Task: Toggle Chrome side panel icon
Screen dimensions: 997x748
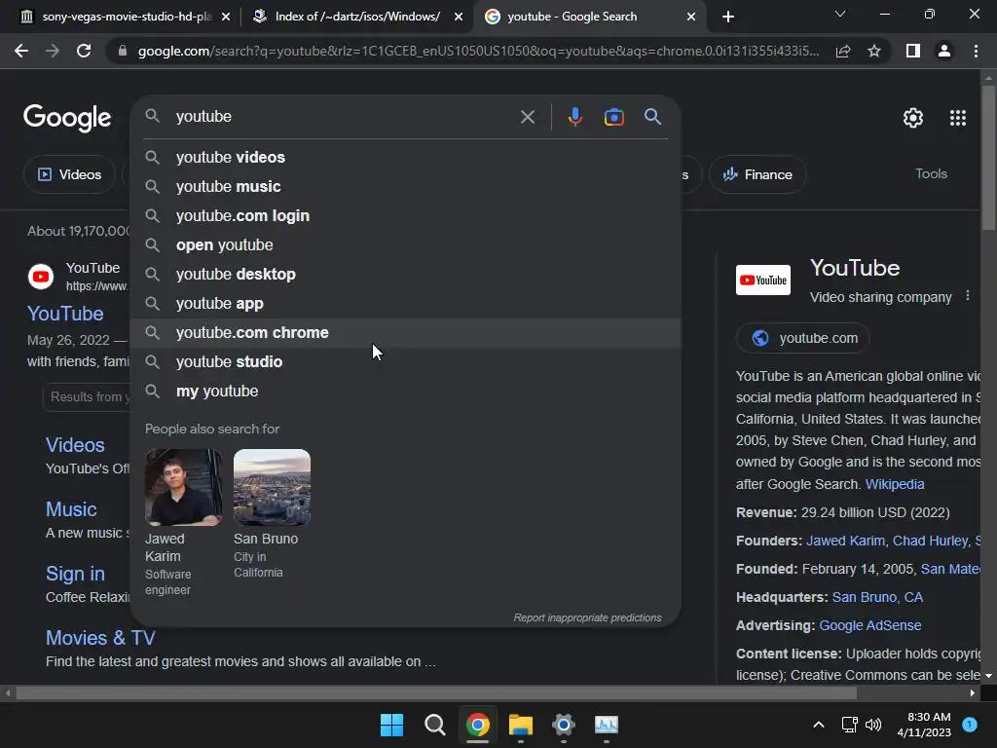Action: (913, 51)
